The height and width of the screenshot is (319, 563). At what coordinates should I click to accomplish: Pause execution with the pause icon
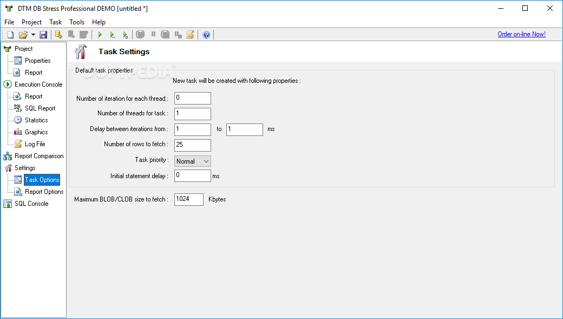(153, 34)
